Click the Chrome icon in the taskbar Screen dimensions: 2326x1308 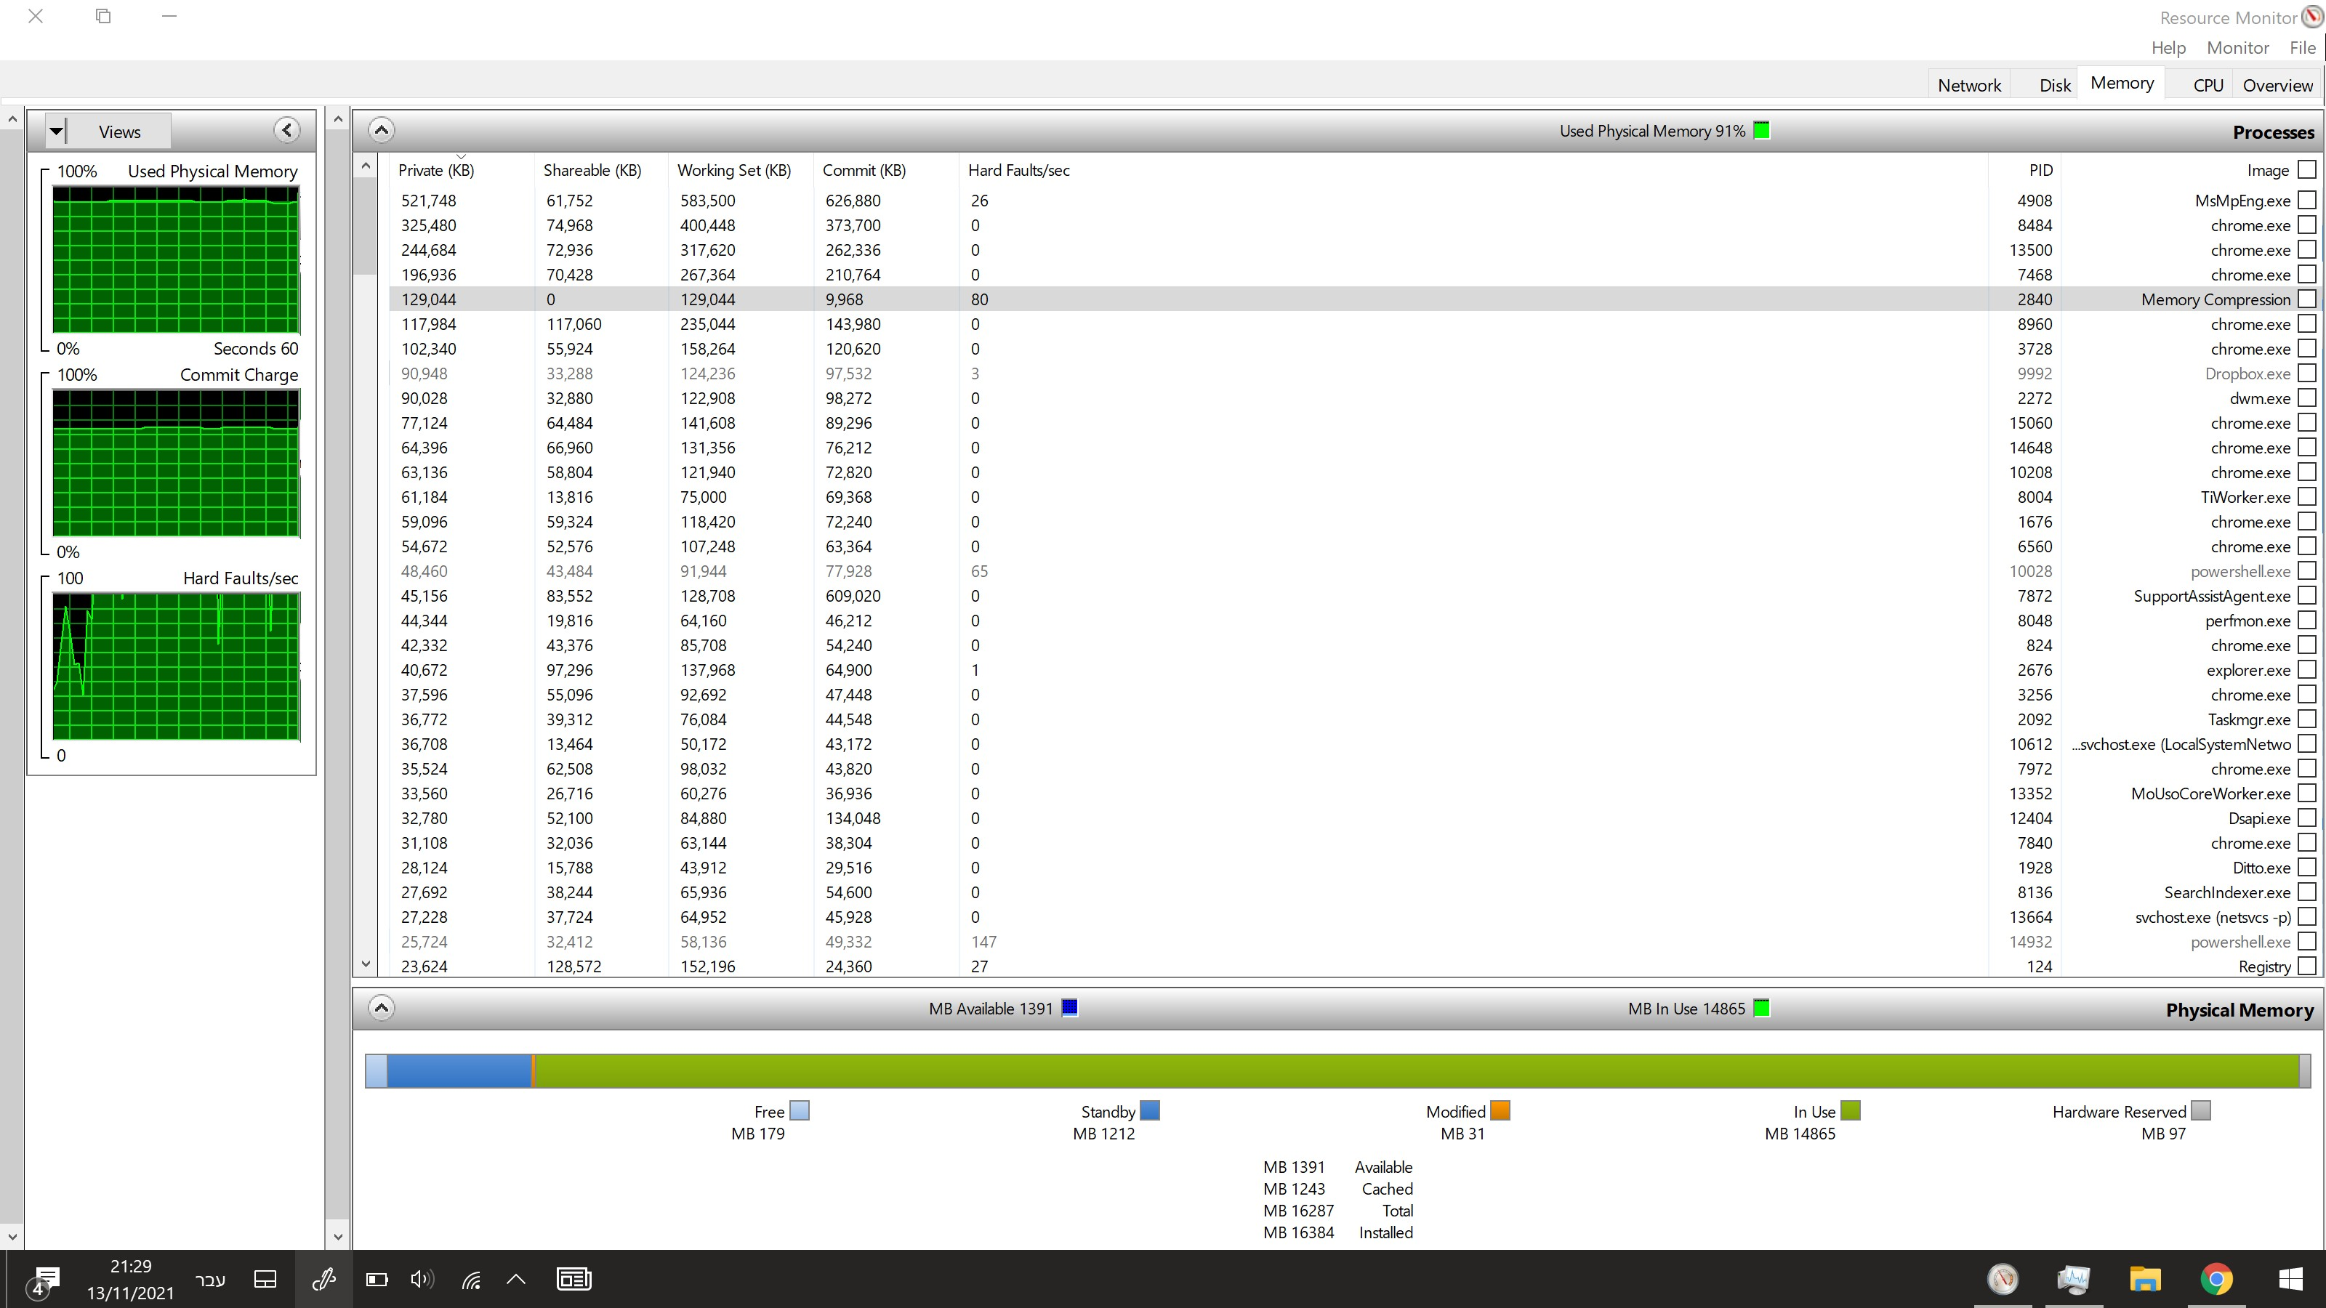(x=2216, y=1279)
